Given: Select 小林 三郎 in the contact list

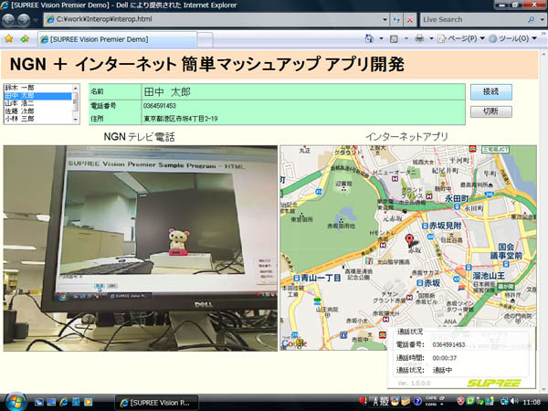Looking at the screenshot, I should click(37, 119).
